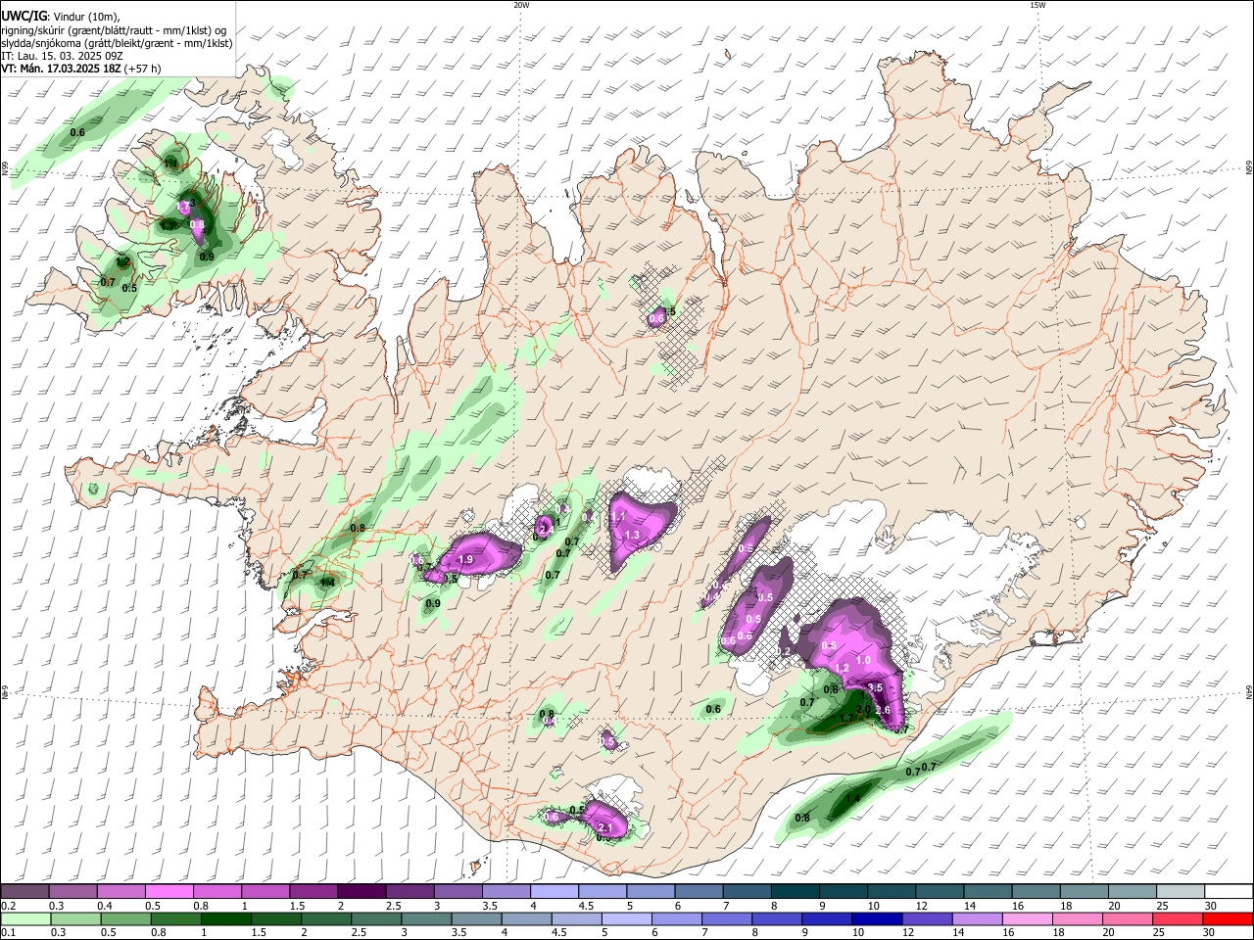1254x940 pixels.
Task: Click the '25' label on the rain scale
Action: pyautogui.click(x=1161, y=933)
